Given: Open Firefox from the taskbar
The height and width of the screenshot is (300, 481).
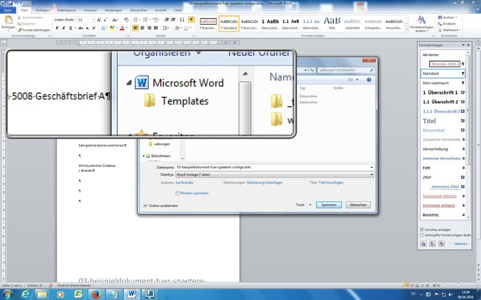Looking at the screenshot, I should (x=96, y=293).
